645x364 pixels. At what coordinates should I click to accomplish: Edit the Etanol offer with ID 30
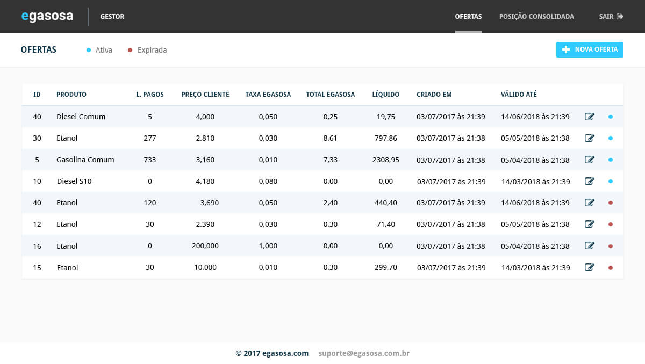(x=590, y=138)
